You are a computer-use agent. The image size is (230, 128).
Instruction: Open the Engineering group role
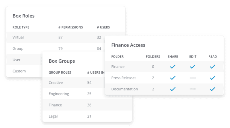click(x=74, y=94)
